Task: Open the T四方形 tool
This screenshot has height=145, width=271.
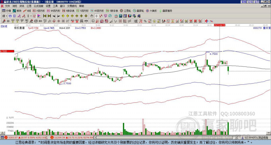Action: [83, 11]
